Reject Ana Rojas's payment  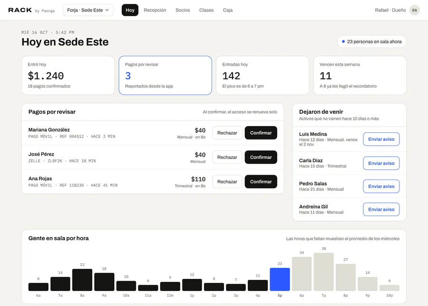(227, 182)
